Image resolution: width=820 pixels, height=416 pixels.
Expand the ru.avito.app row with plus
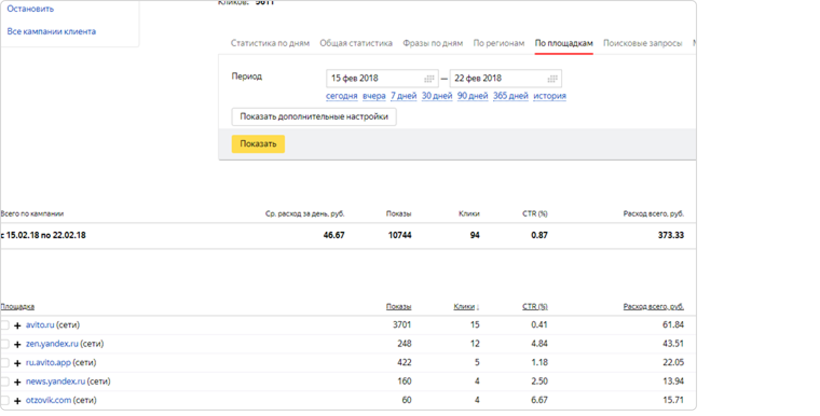click(18, 364)
